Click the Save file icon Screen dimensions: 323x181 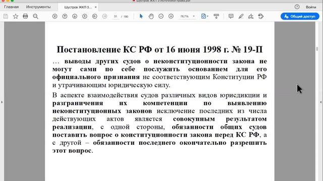(x=6, y=16)
